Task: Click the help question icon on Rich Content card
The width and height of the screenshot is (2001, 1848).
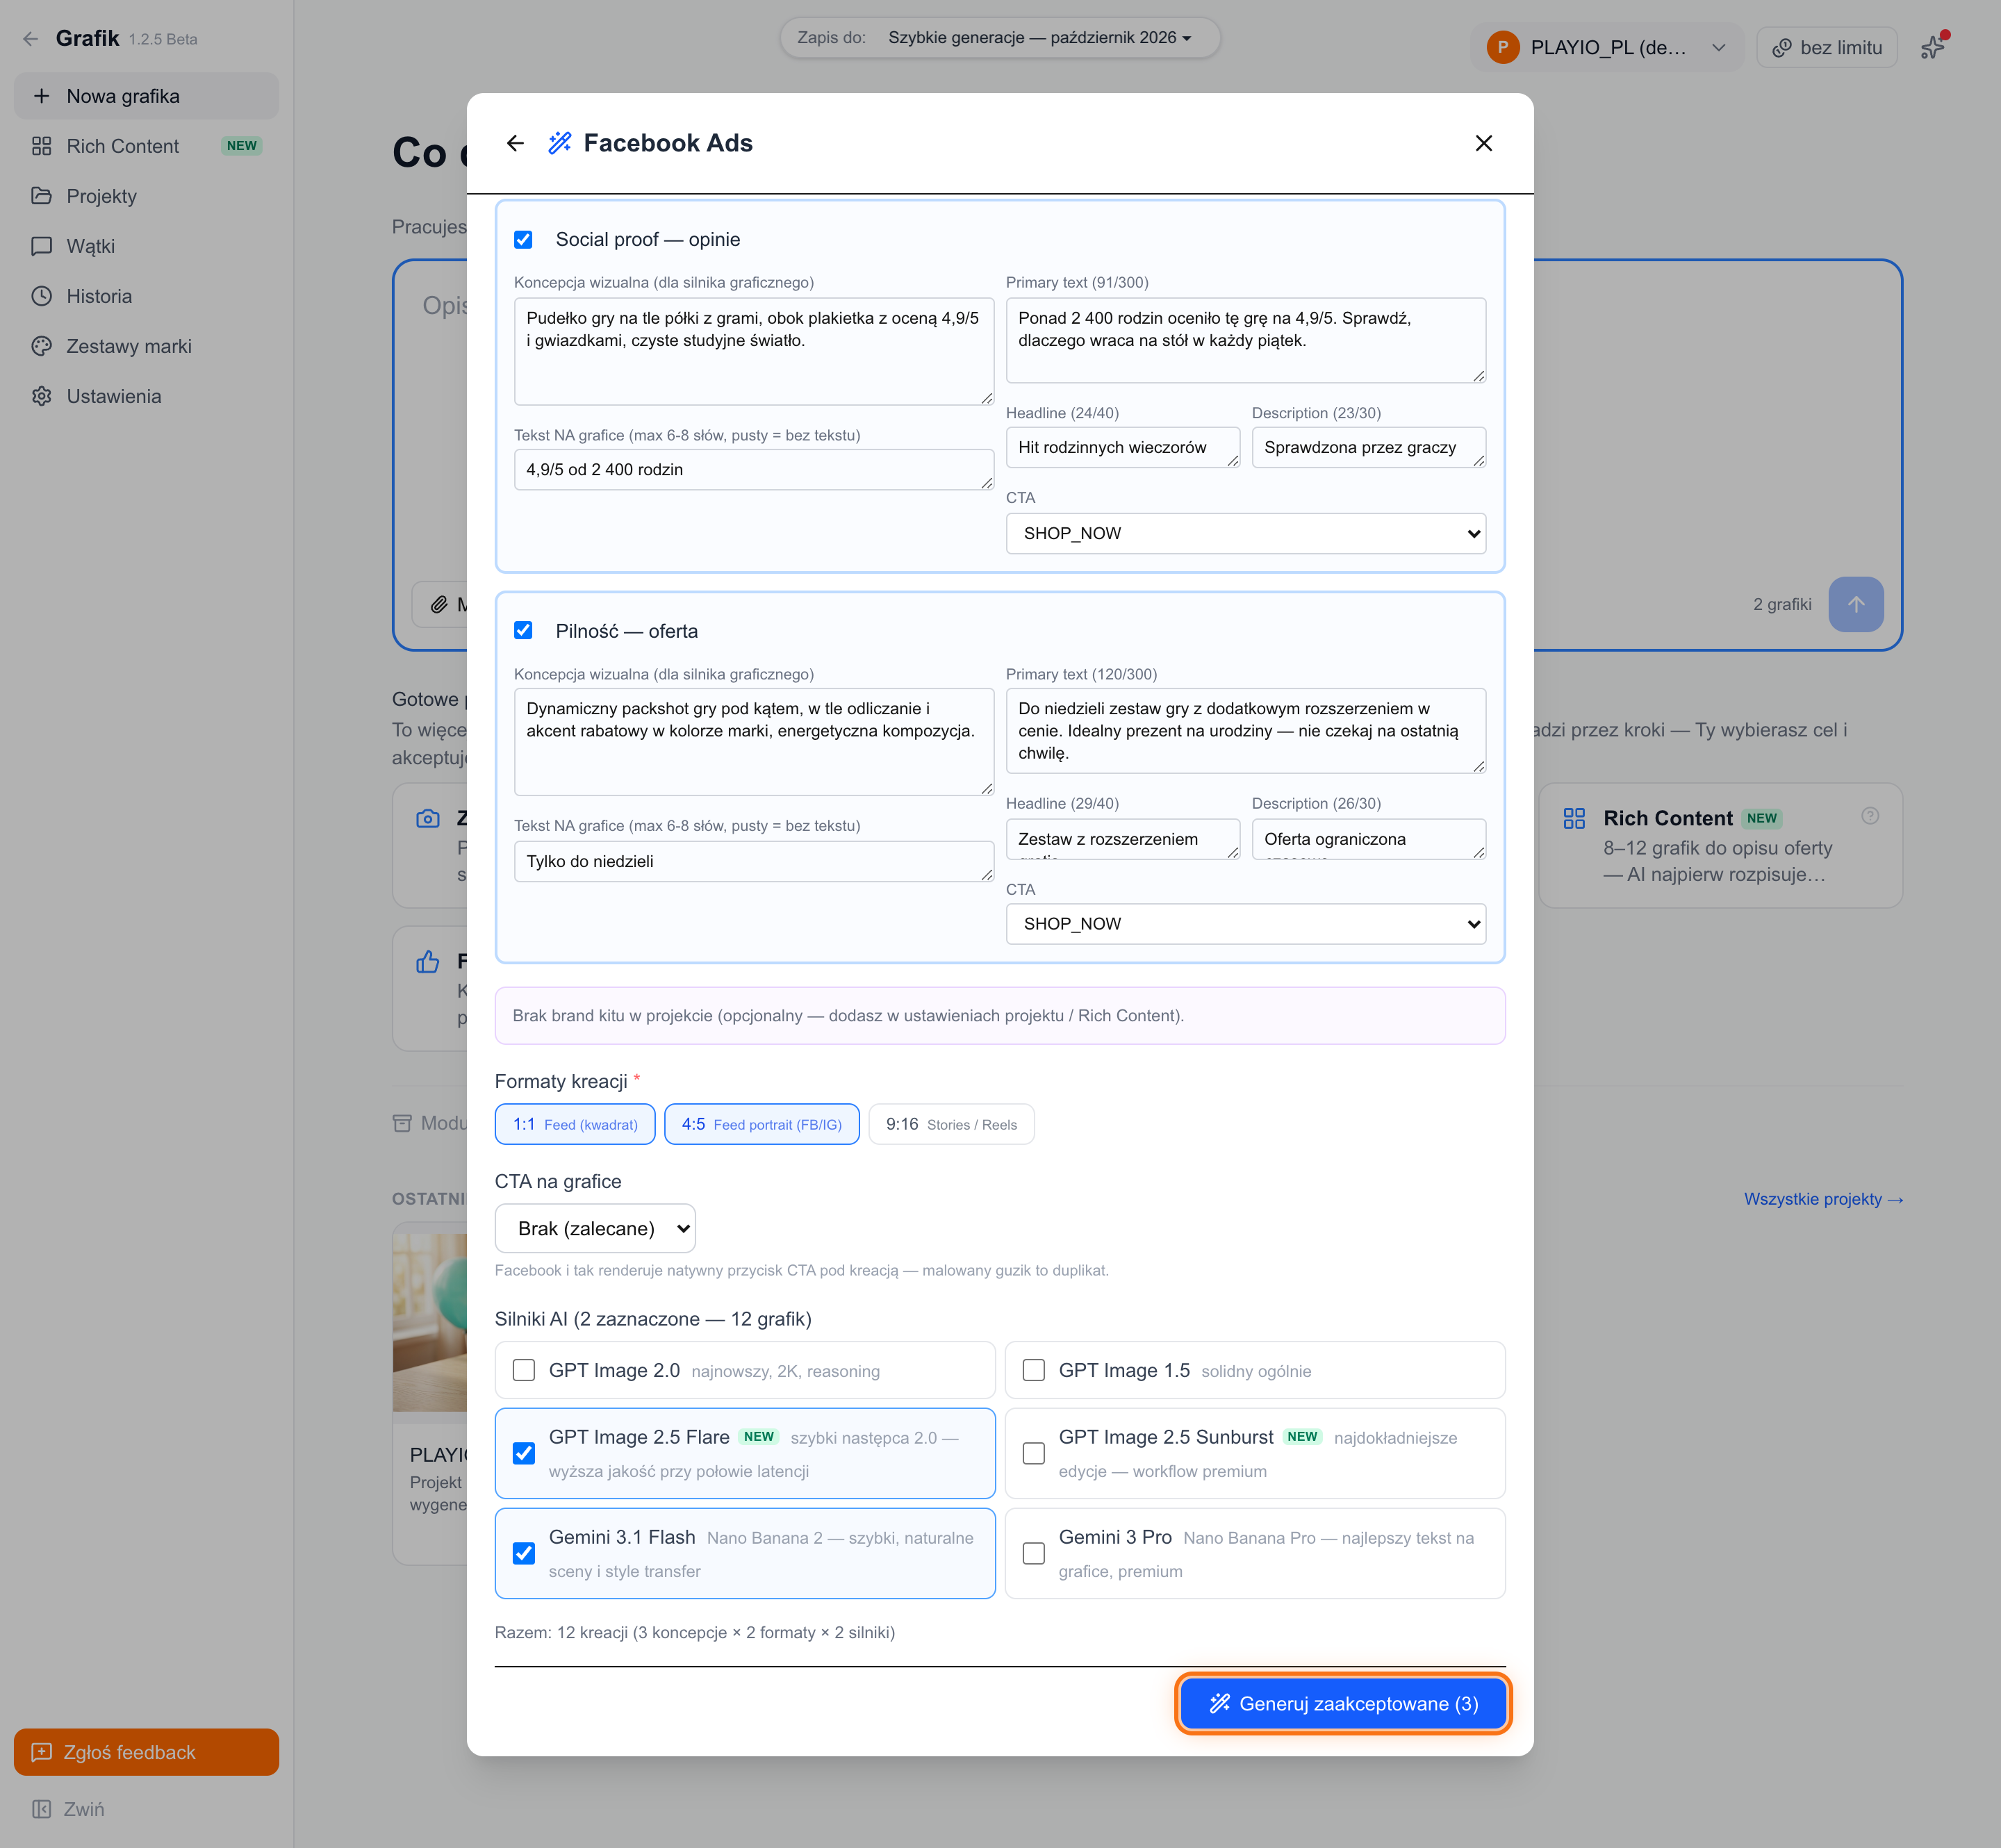Action: 1870,816
